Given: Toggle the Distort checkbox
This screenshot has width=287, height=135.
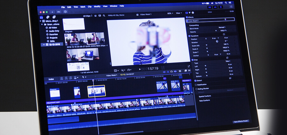Looking at the screenshot, I should coord(195,81).
